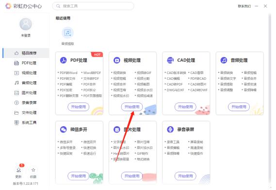Click 多账号登录 in the 微信多开 list
This screenshot has height=190, width=276.
point(68,148)
